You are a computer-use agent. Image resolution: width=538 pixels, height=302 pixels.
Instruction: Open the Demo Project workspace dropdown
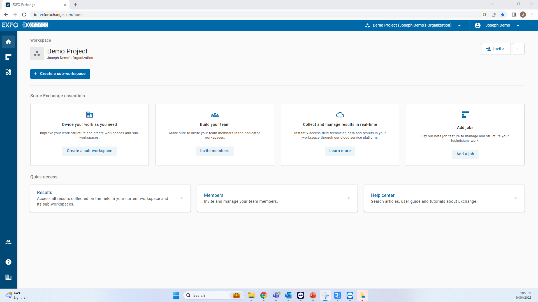460,25
